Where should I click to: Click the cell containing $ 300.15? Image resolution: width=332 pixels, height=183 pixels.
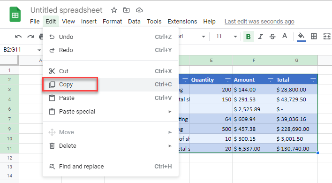pyautogui.click(x=254, y=139)
